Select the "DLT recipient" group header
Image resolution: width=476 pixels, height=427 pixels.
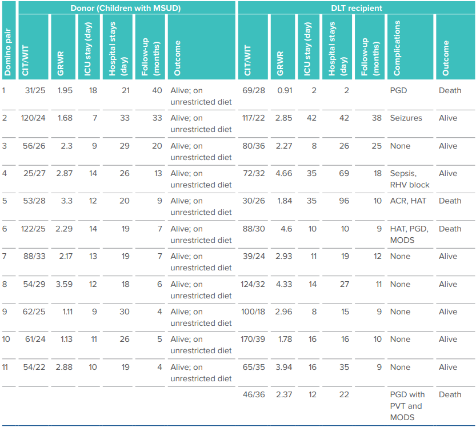[x=357, y=8]
